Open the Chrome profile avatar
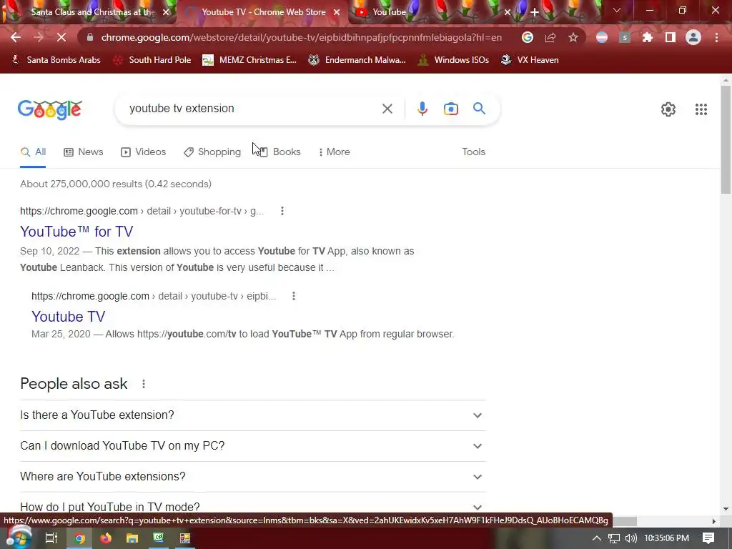The height and width of the screenshot is (549, 732). pyautogui.click(x=693, y=37)
